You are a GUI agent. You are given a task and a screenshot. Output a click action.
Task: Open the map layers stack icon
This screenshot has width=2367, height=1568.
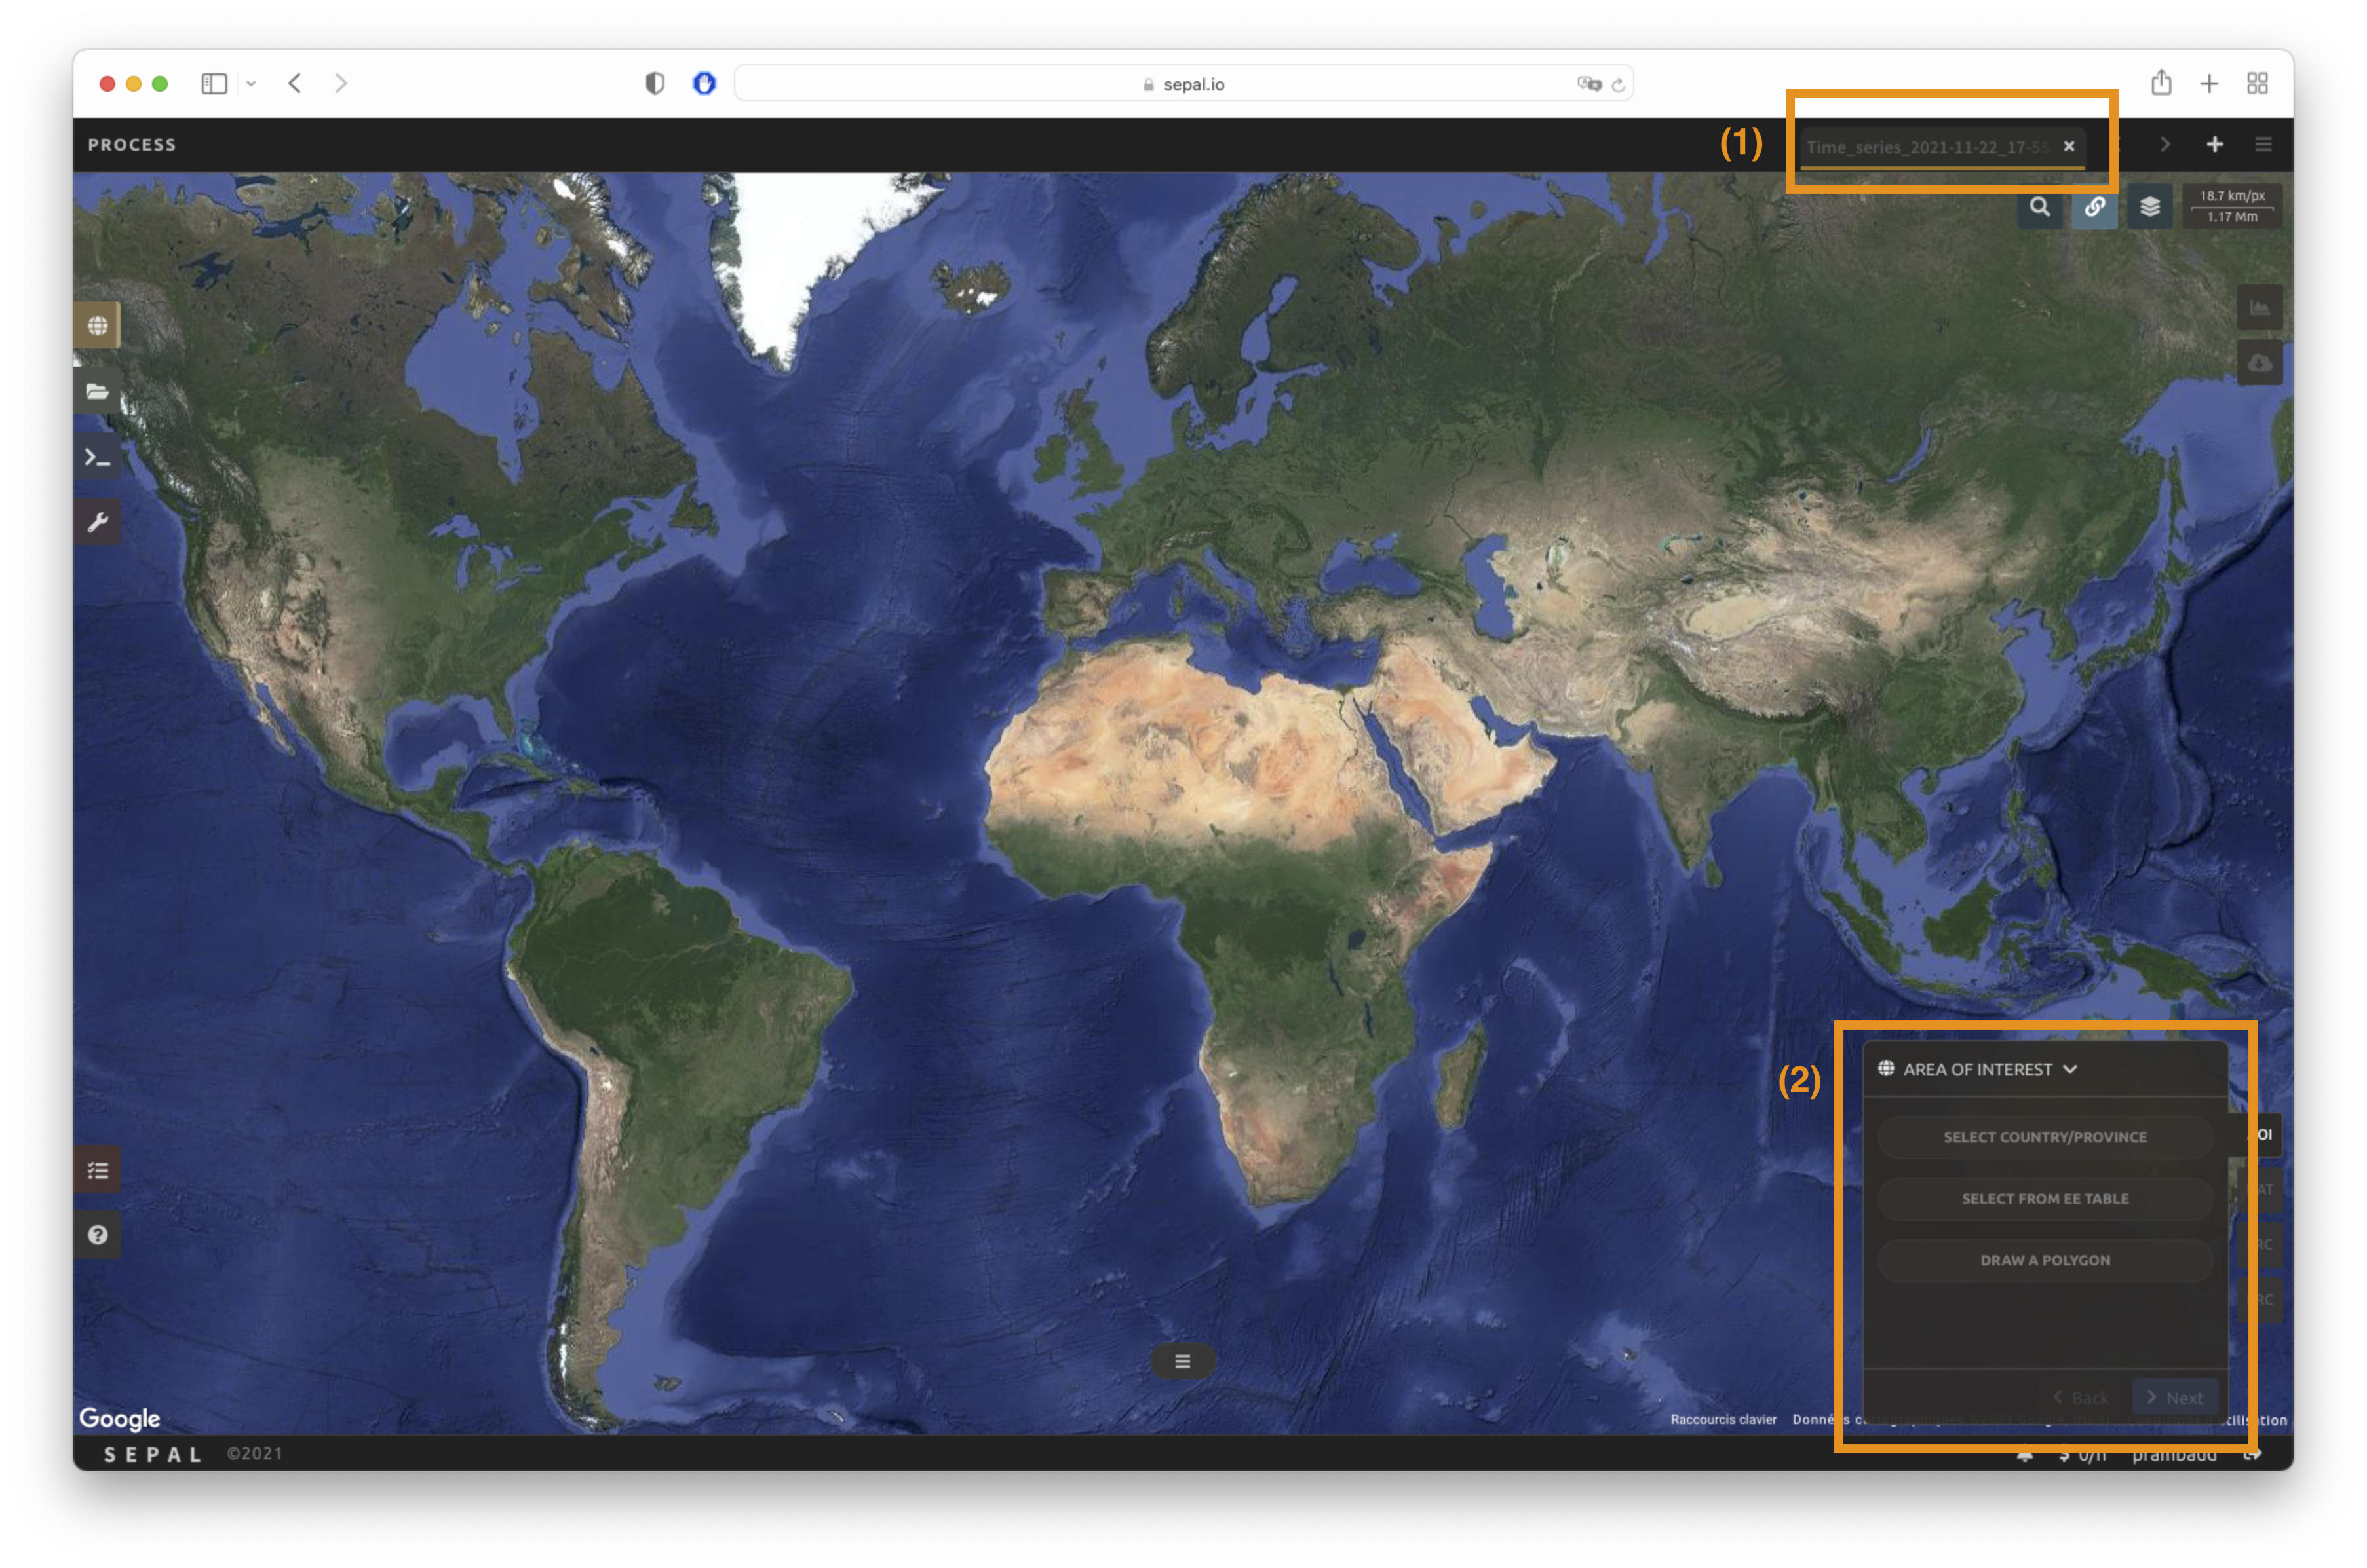click(2149, 207)
